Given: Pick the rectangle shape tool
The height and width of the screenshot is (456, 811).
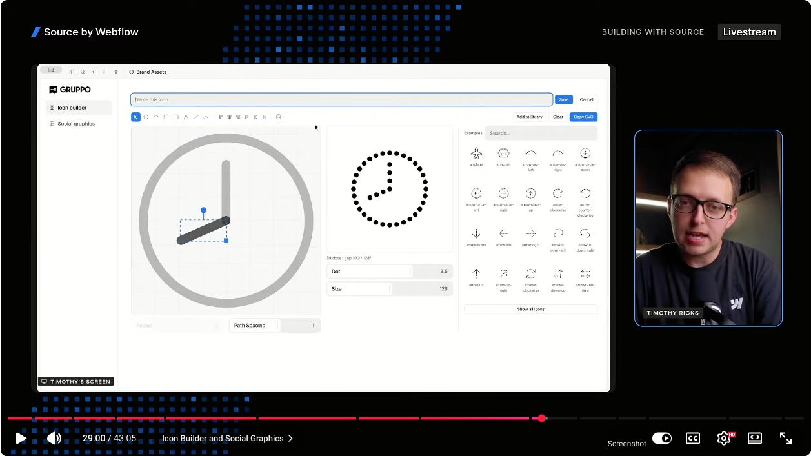Looking at the screenshot, I should click(x=176, y=117).
